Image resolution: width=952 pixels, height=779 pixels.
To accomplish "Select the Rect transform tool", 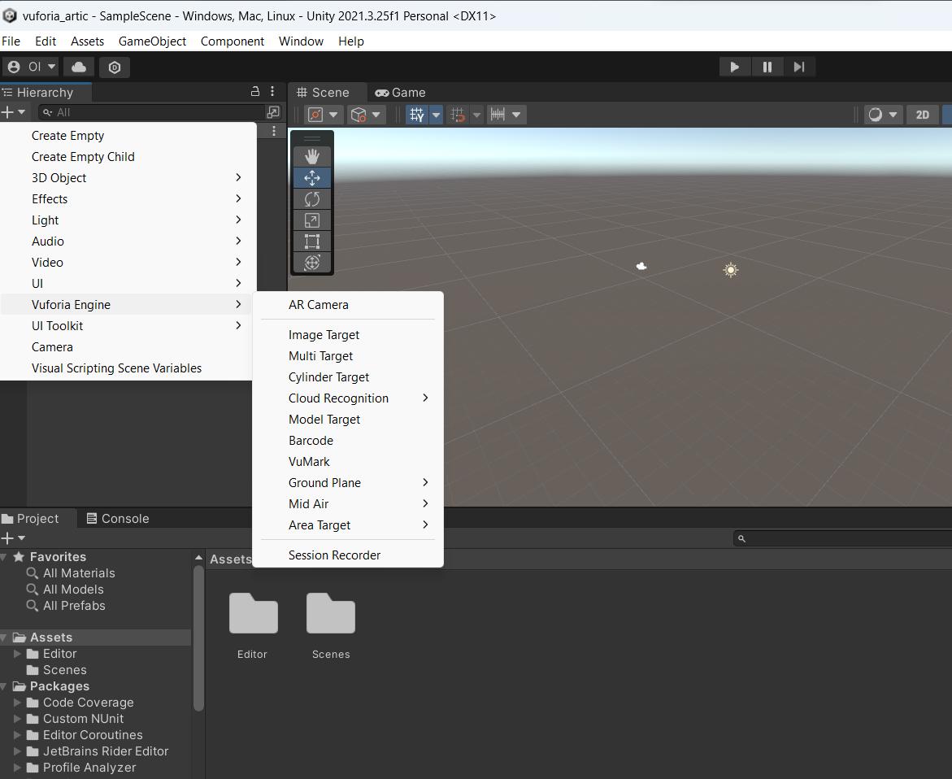I will (x=312, y=242).
